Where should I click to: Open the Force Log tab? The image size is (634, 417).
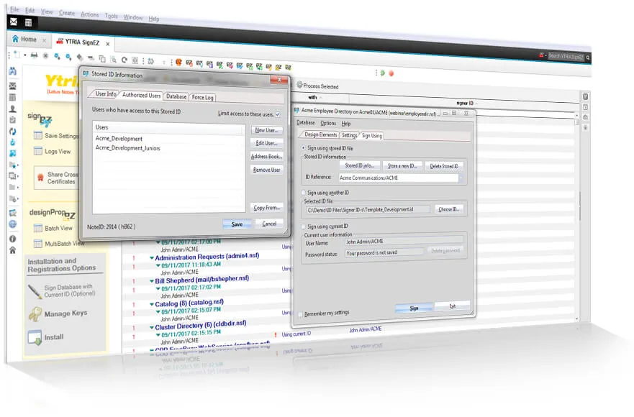point(202,97)
